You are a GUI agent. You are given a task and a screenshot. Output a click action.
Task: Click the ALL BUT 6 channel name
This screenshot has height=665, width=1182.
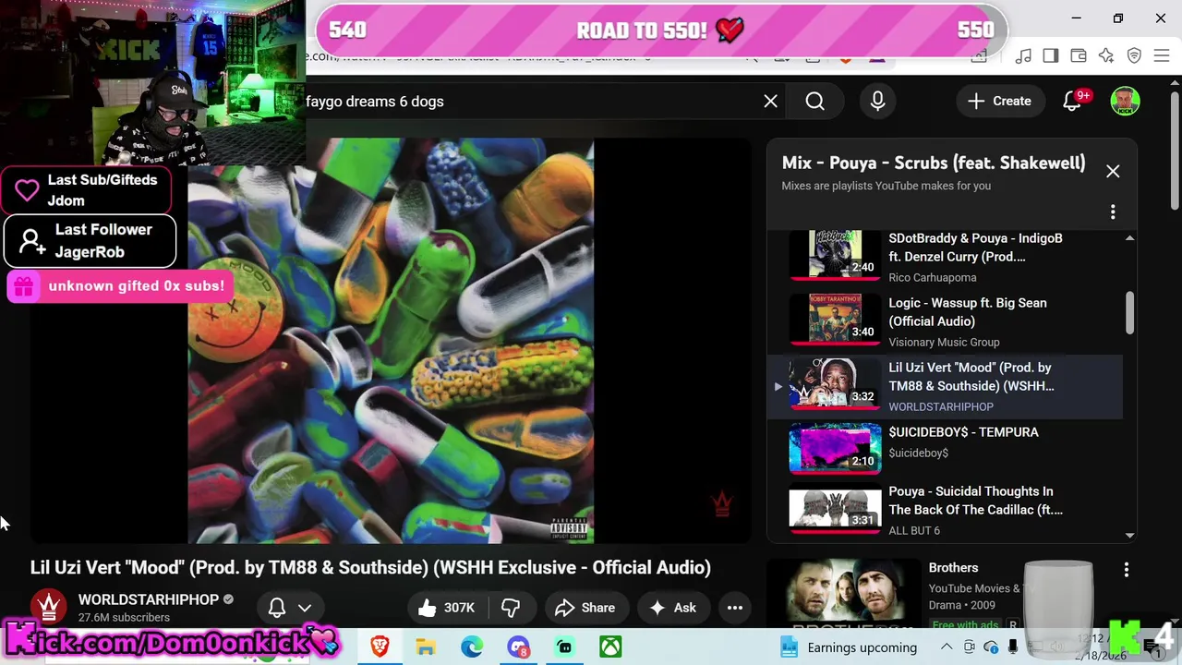click(914, 530)
